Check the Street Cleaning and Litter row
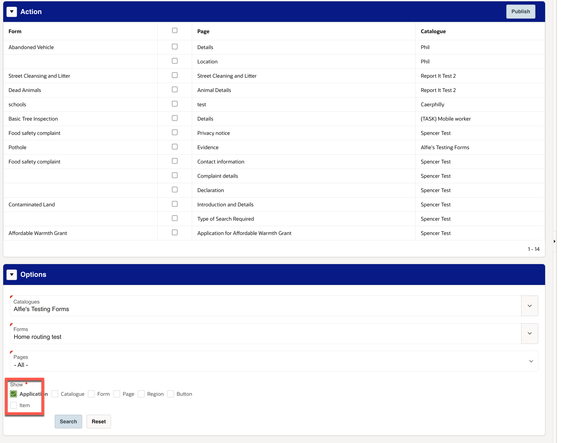561x443 pixels. pos(175,75)
